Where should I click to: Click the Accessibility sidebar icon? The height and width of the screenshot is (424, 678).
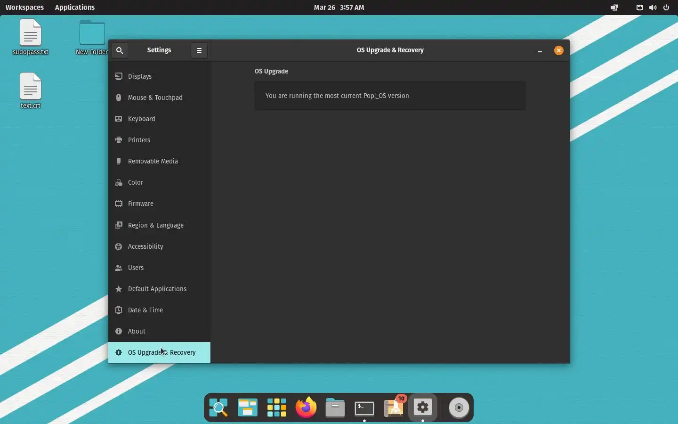119,246
